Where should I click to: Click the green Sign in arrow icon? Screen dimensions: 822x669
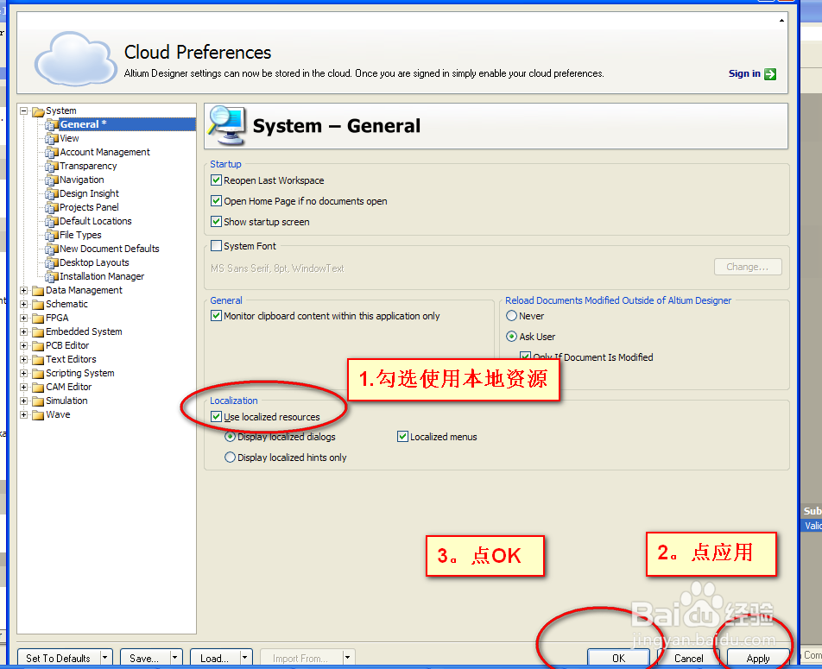click(x=770, y=74)
